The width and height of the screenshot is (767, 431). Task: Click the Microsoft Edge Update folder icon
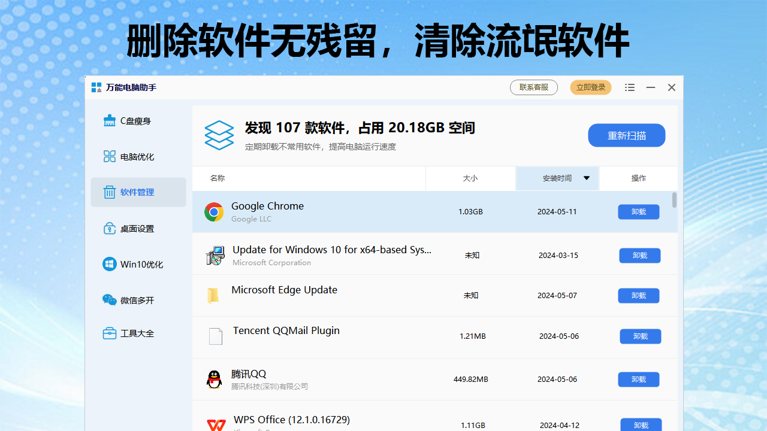tap(213, 296)
